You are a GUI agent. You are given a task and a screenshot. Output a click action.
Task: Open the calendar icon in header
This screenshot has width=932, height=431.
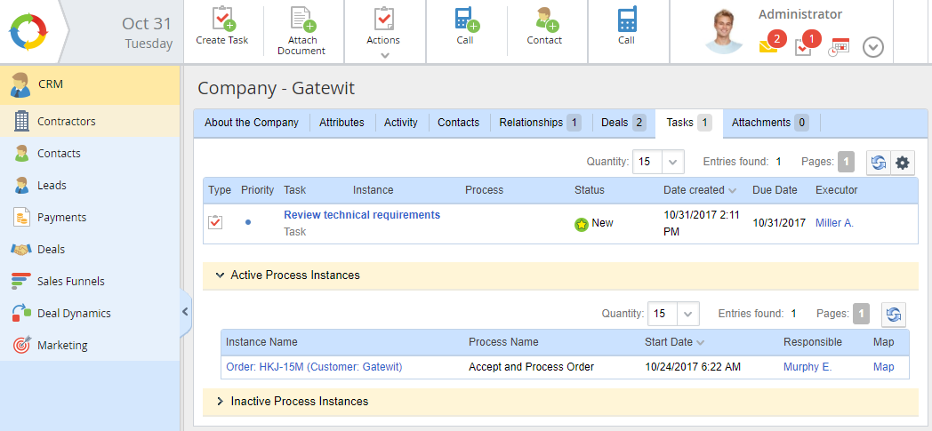click(839, 47)
